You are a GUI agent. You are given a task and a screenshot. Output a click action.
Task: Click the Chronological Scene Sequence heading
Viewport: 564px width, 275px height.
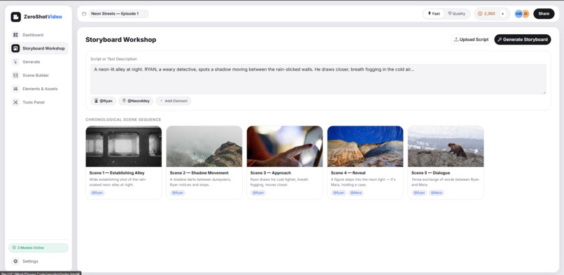(x=123, y=119)
